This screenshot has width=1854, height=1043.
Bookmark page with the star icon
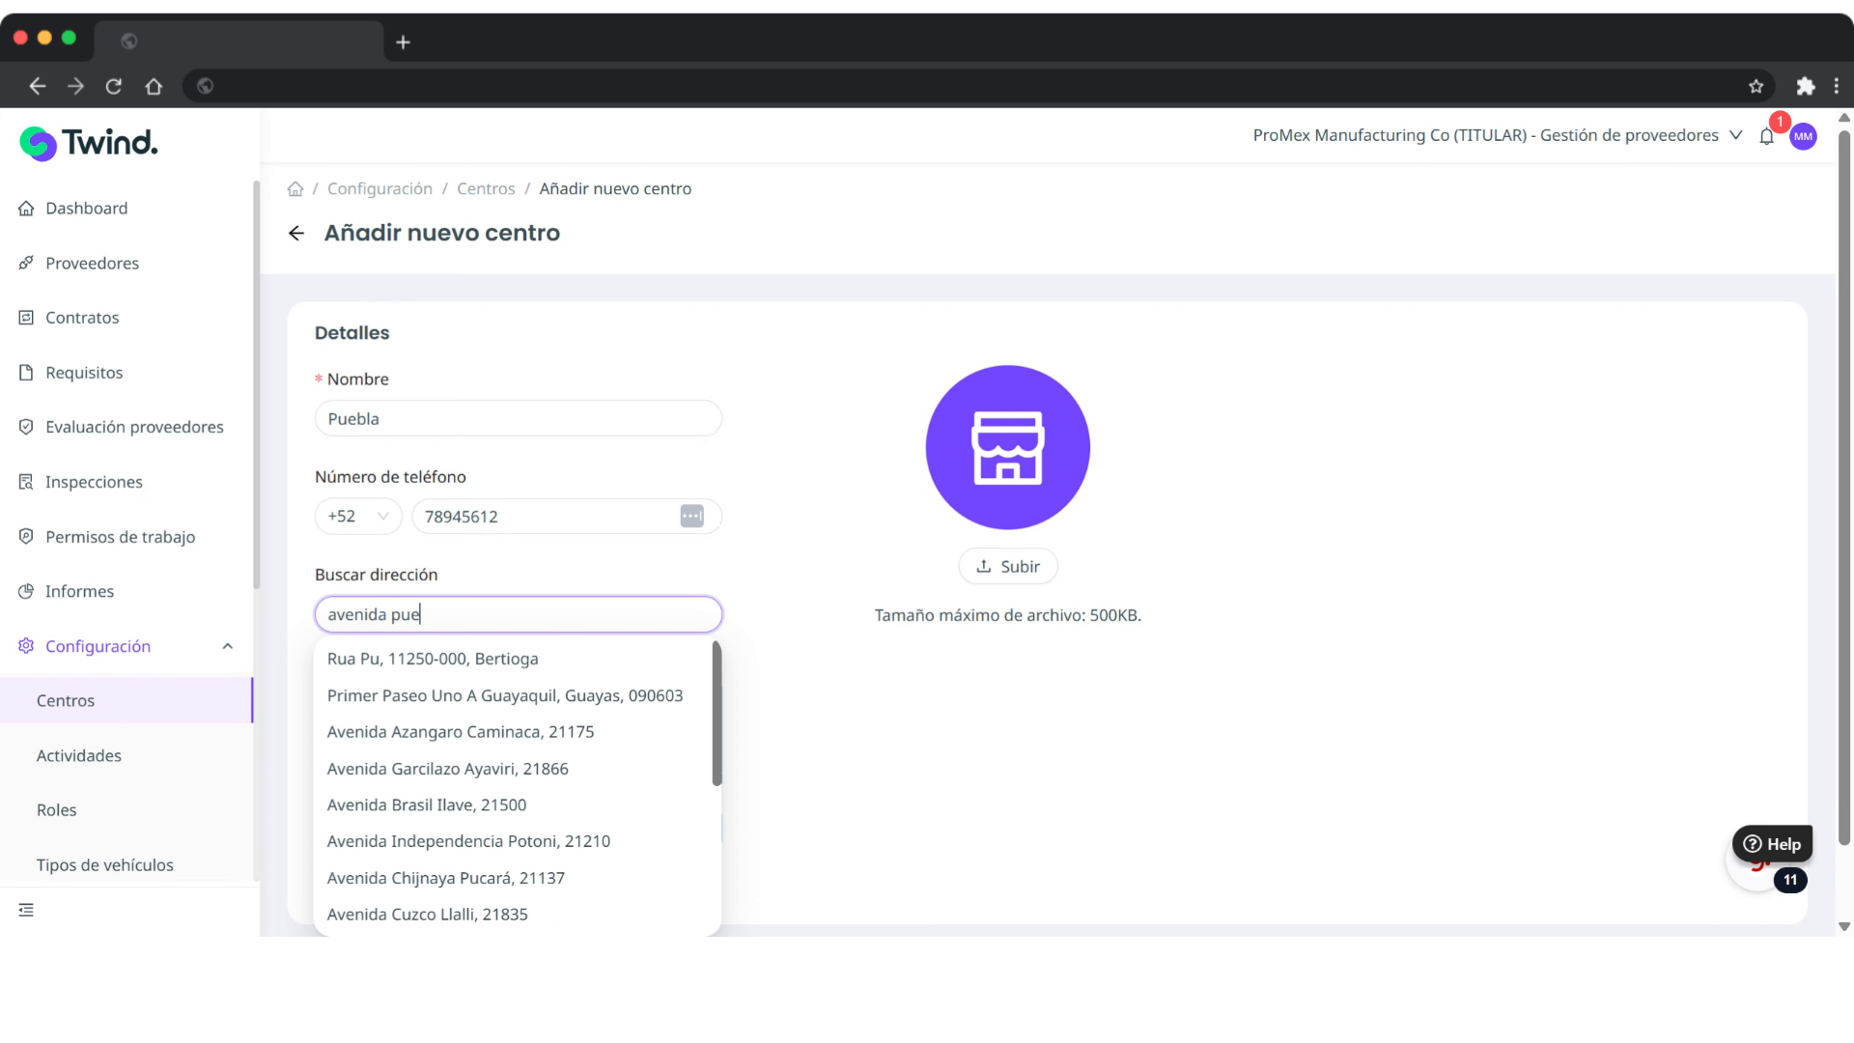[x=1756, y=87]
